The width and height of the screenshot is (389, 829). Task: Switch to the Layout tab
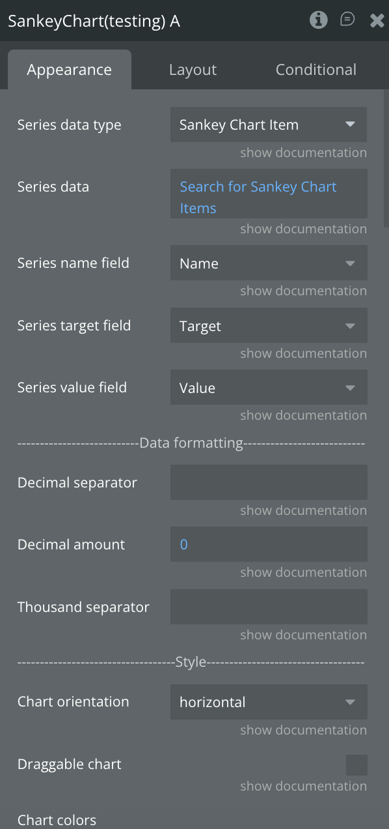point(193,70)
